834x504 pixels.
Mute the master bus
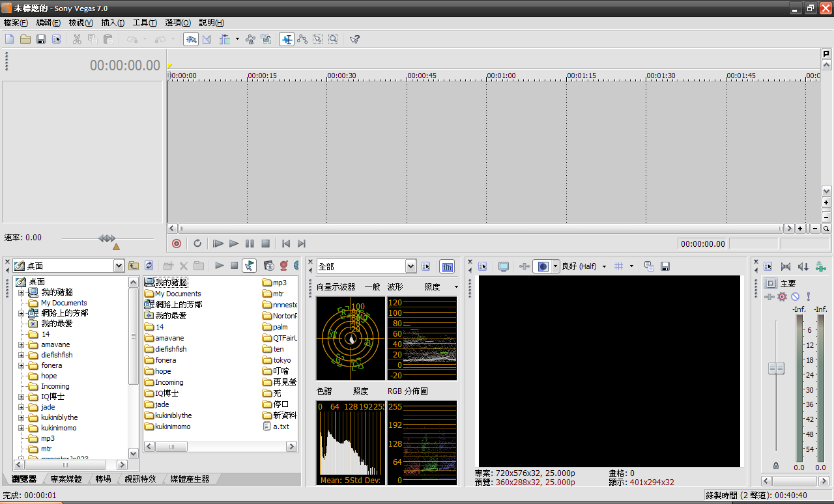pos(796,296)
